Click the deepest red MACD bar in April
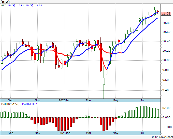The image size is (173, 139). pyautogui.click(x=104, y=124)
